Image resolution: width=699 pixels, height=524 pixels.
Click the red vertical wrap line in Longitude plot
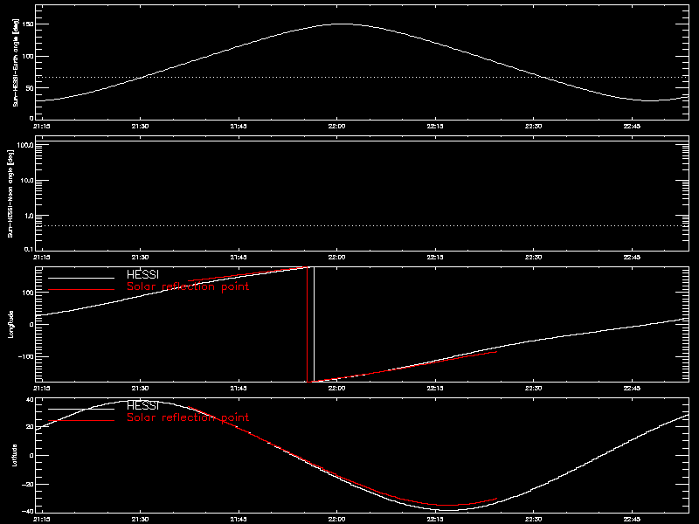(308, 324)
